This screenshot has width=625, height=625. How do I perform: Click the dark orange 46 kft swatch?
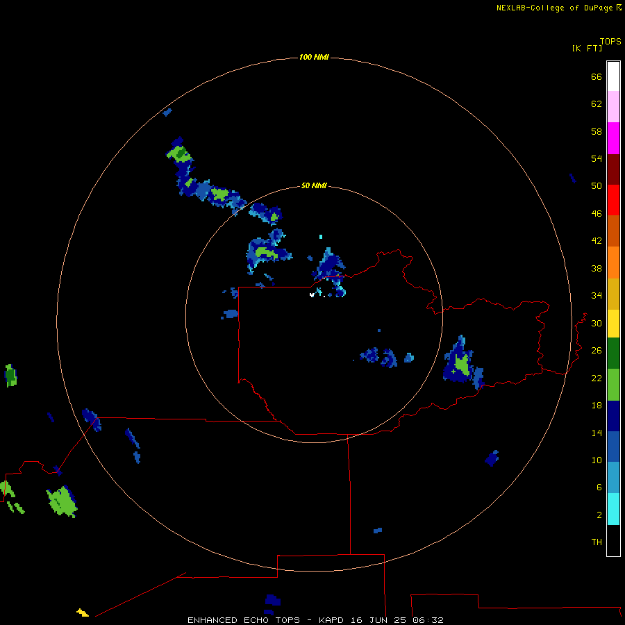click(613, 231)
